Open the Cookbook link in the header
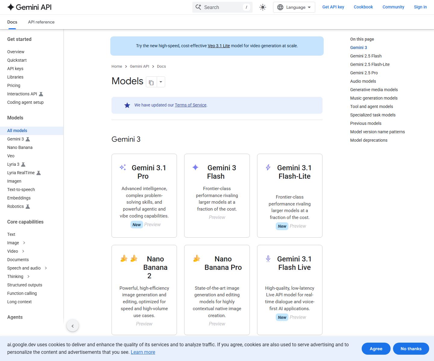The image size is (434, 361). [363, 7]
